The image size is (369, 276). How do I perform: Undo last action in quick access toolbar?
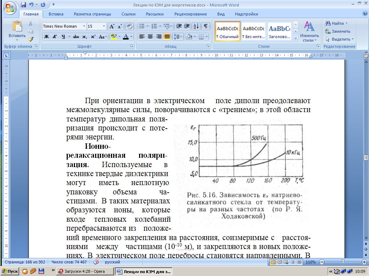pyautogui.click(x=31, y=5)
